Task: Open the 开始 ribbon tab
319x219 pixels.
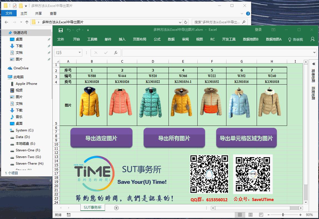Action: (x=76, y=39)
